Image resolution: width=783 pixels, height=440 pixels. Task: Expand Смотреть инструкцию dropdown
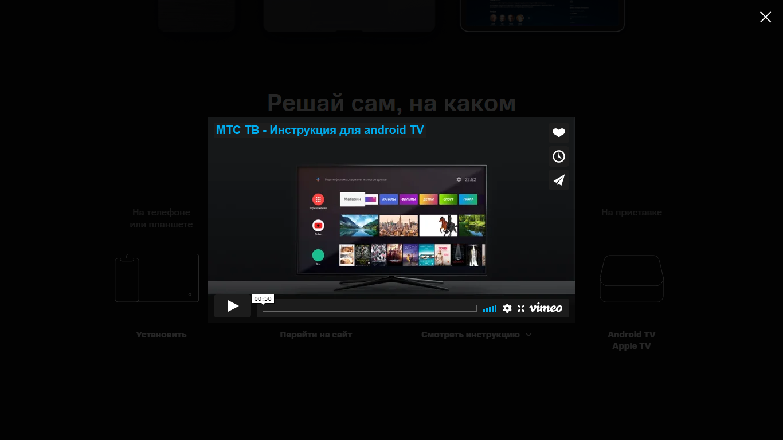[476, 335]
